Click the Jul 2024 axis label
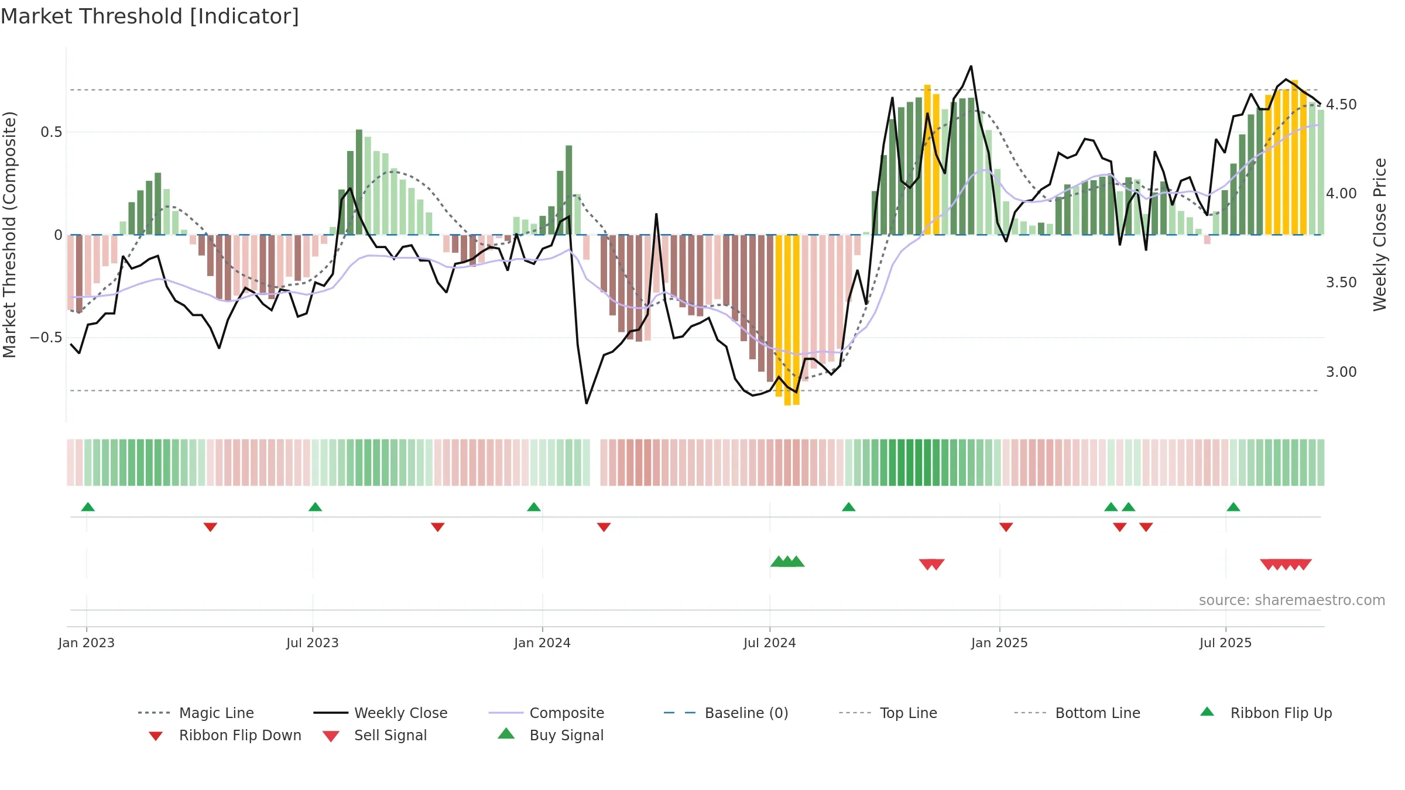 click(770, 643)
